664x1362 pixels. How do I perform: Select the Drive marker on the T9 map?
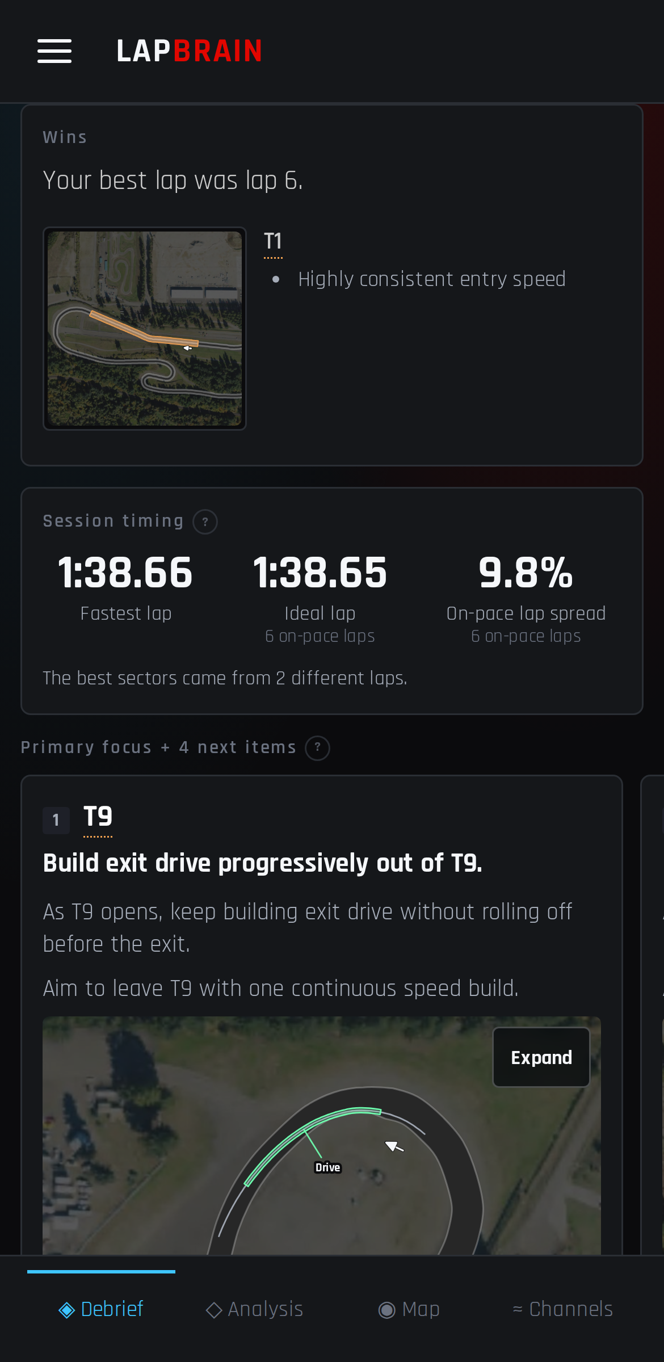point(328,1167)
